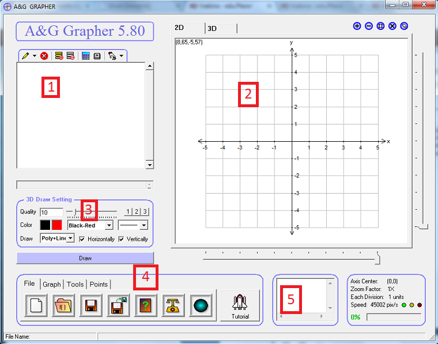This screenshot has width=438, height=344.
Task: Open the Tutorial button with rocket
Action: [x=240, y=305]
